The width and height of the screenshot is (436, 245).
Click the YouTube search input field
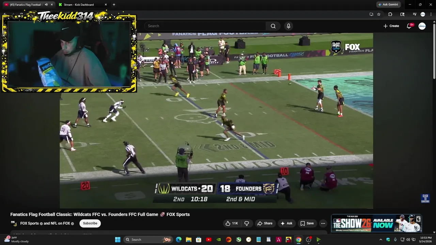(x=205, y=26)
